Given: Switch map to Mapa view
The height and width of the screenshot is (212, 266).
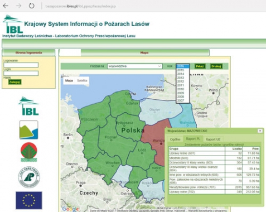Looking at the screenshot, I should (69, 80).
